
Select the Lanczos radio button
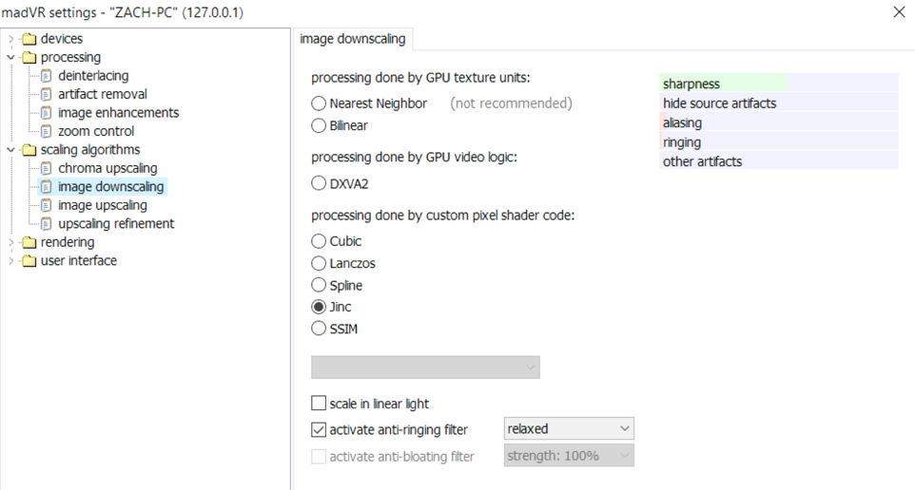[x=319, y=263]
